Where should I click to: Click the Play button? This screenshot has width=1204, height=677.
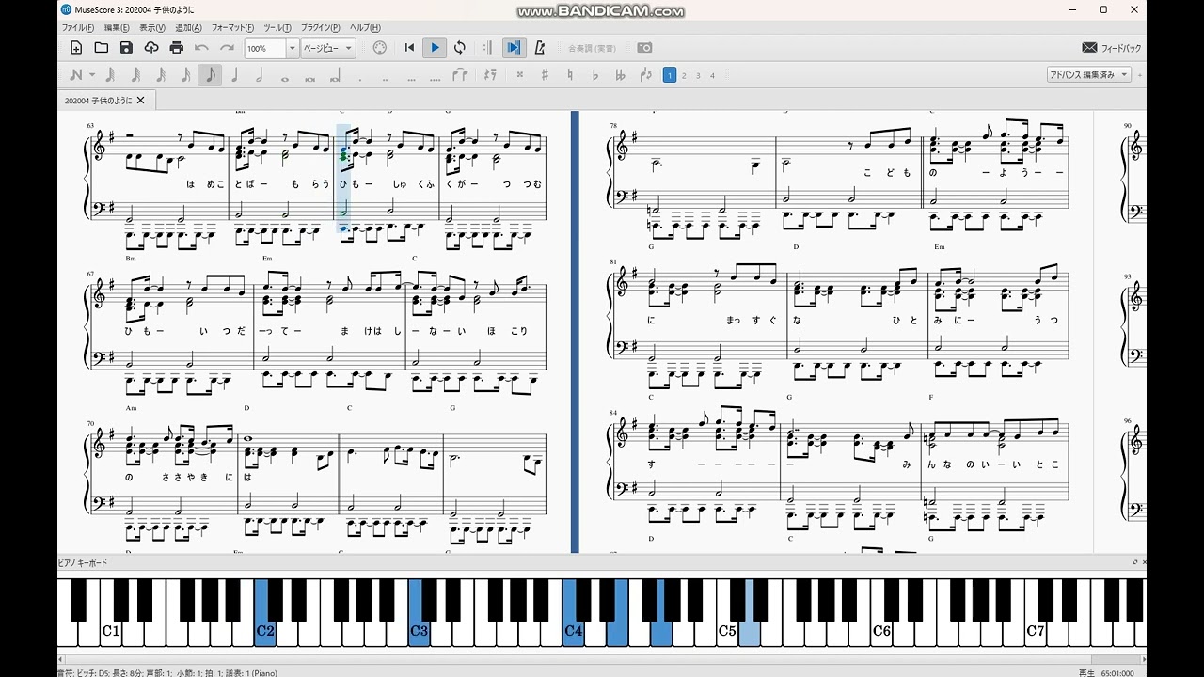[435, 48]
